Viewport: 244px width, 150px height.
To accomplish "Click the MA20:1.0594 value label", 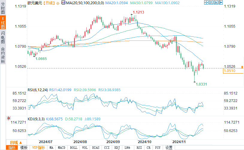I will tap(117, 3).
